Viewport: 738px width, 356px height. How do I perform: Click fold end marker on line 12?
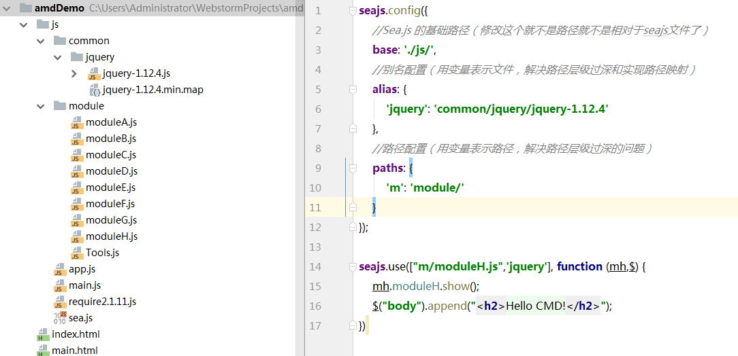pos(353,228)
